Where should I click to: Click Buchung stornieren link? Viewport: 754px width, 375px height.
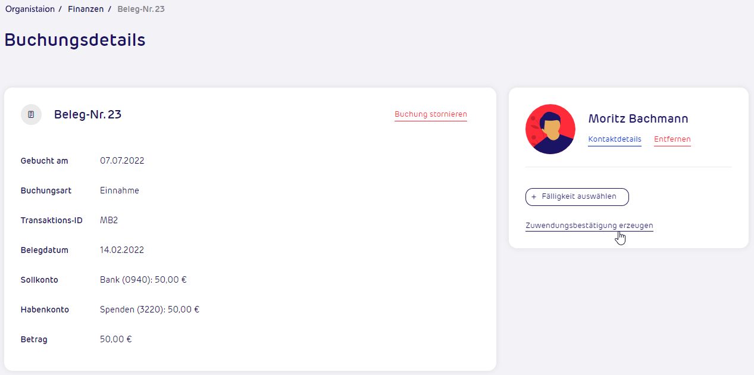[x=430, y=114]
